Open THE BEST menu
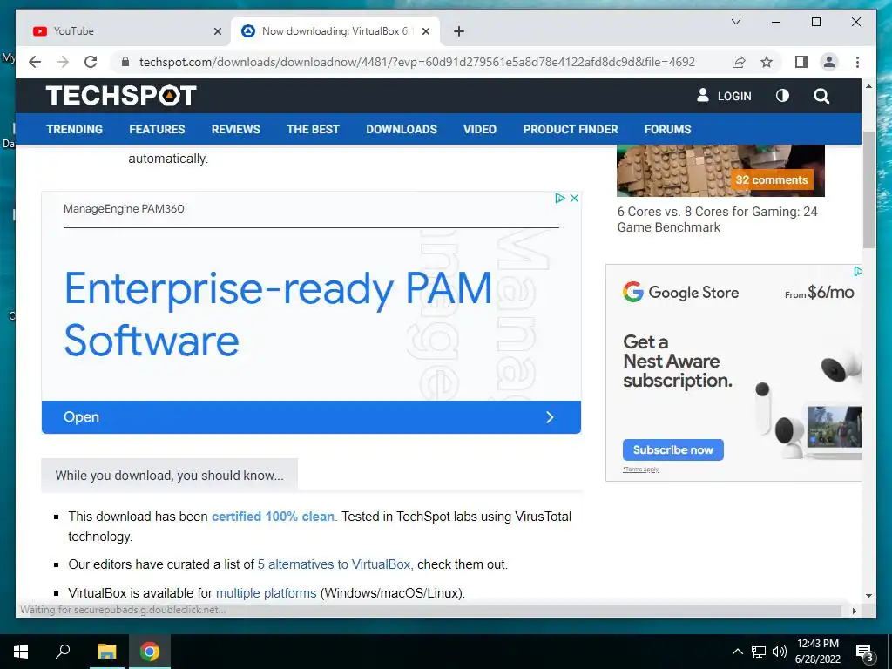The width and height of the screenshot is (892, 669). [x=313, y=129]
